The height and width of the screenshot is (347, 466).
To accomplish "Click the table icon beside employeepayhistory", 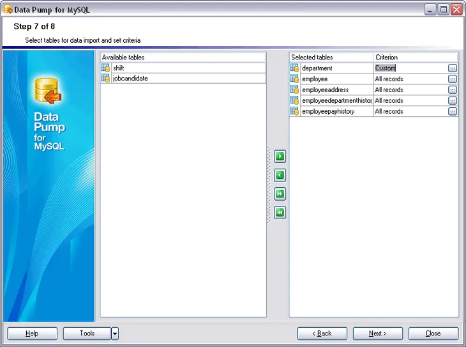I will coord(294,111).
